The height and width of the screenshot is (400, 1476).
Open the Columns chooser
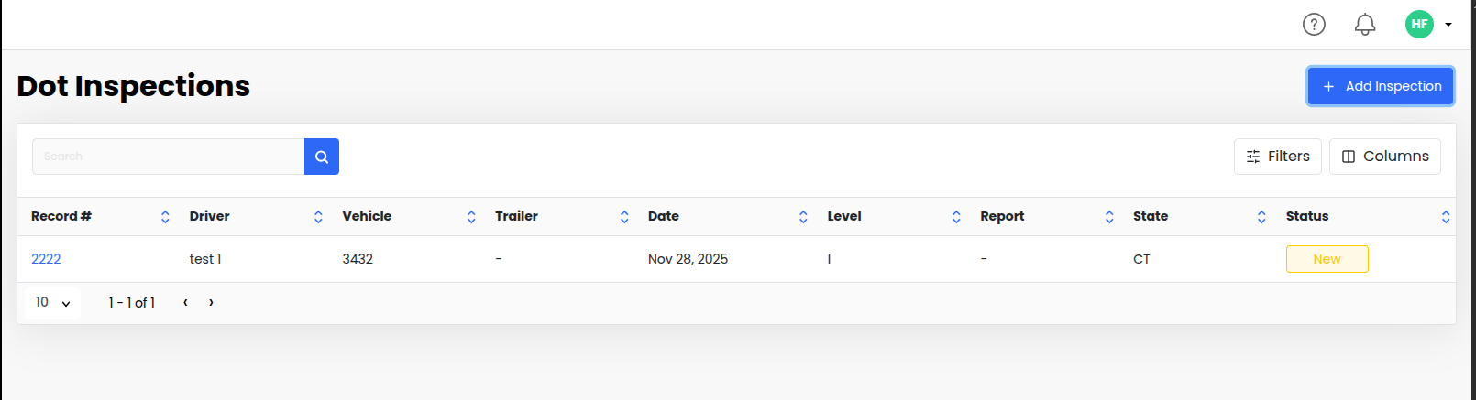1384,157
